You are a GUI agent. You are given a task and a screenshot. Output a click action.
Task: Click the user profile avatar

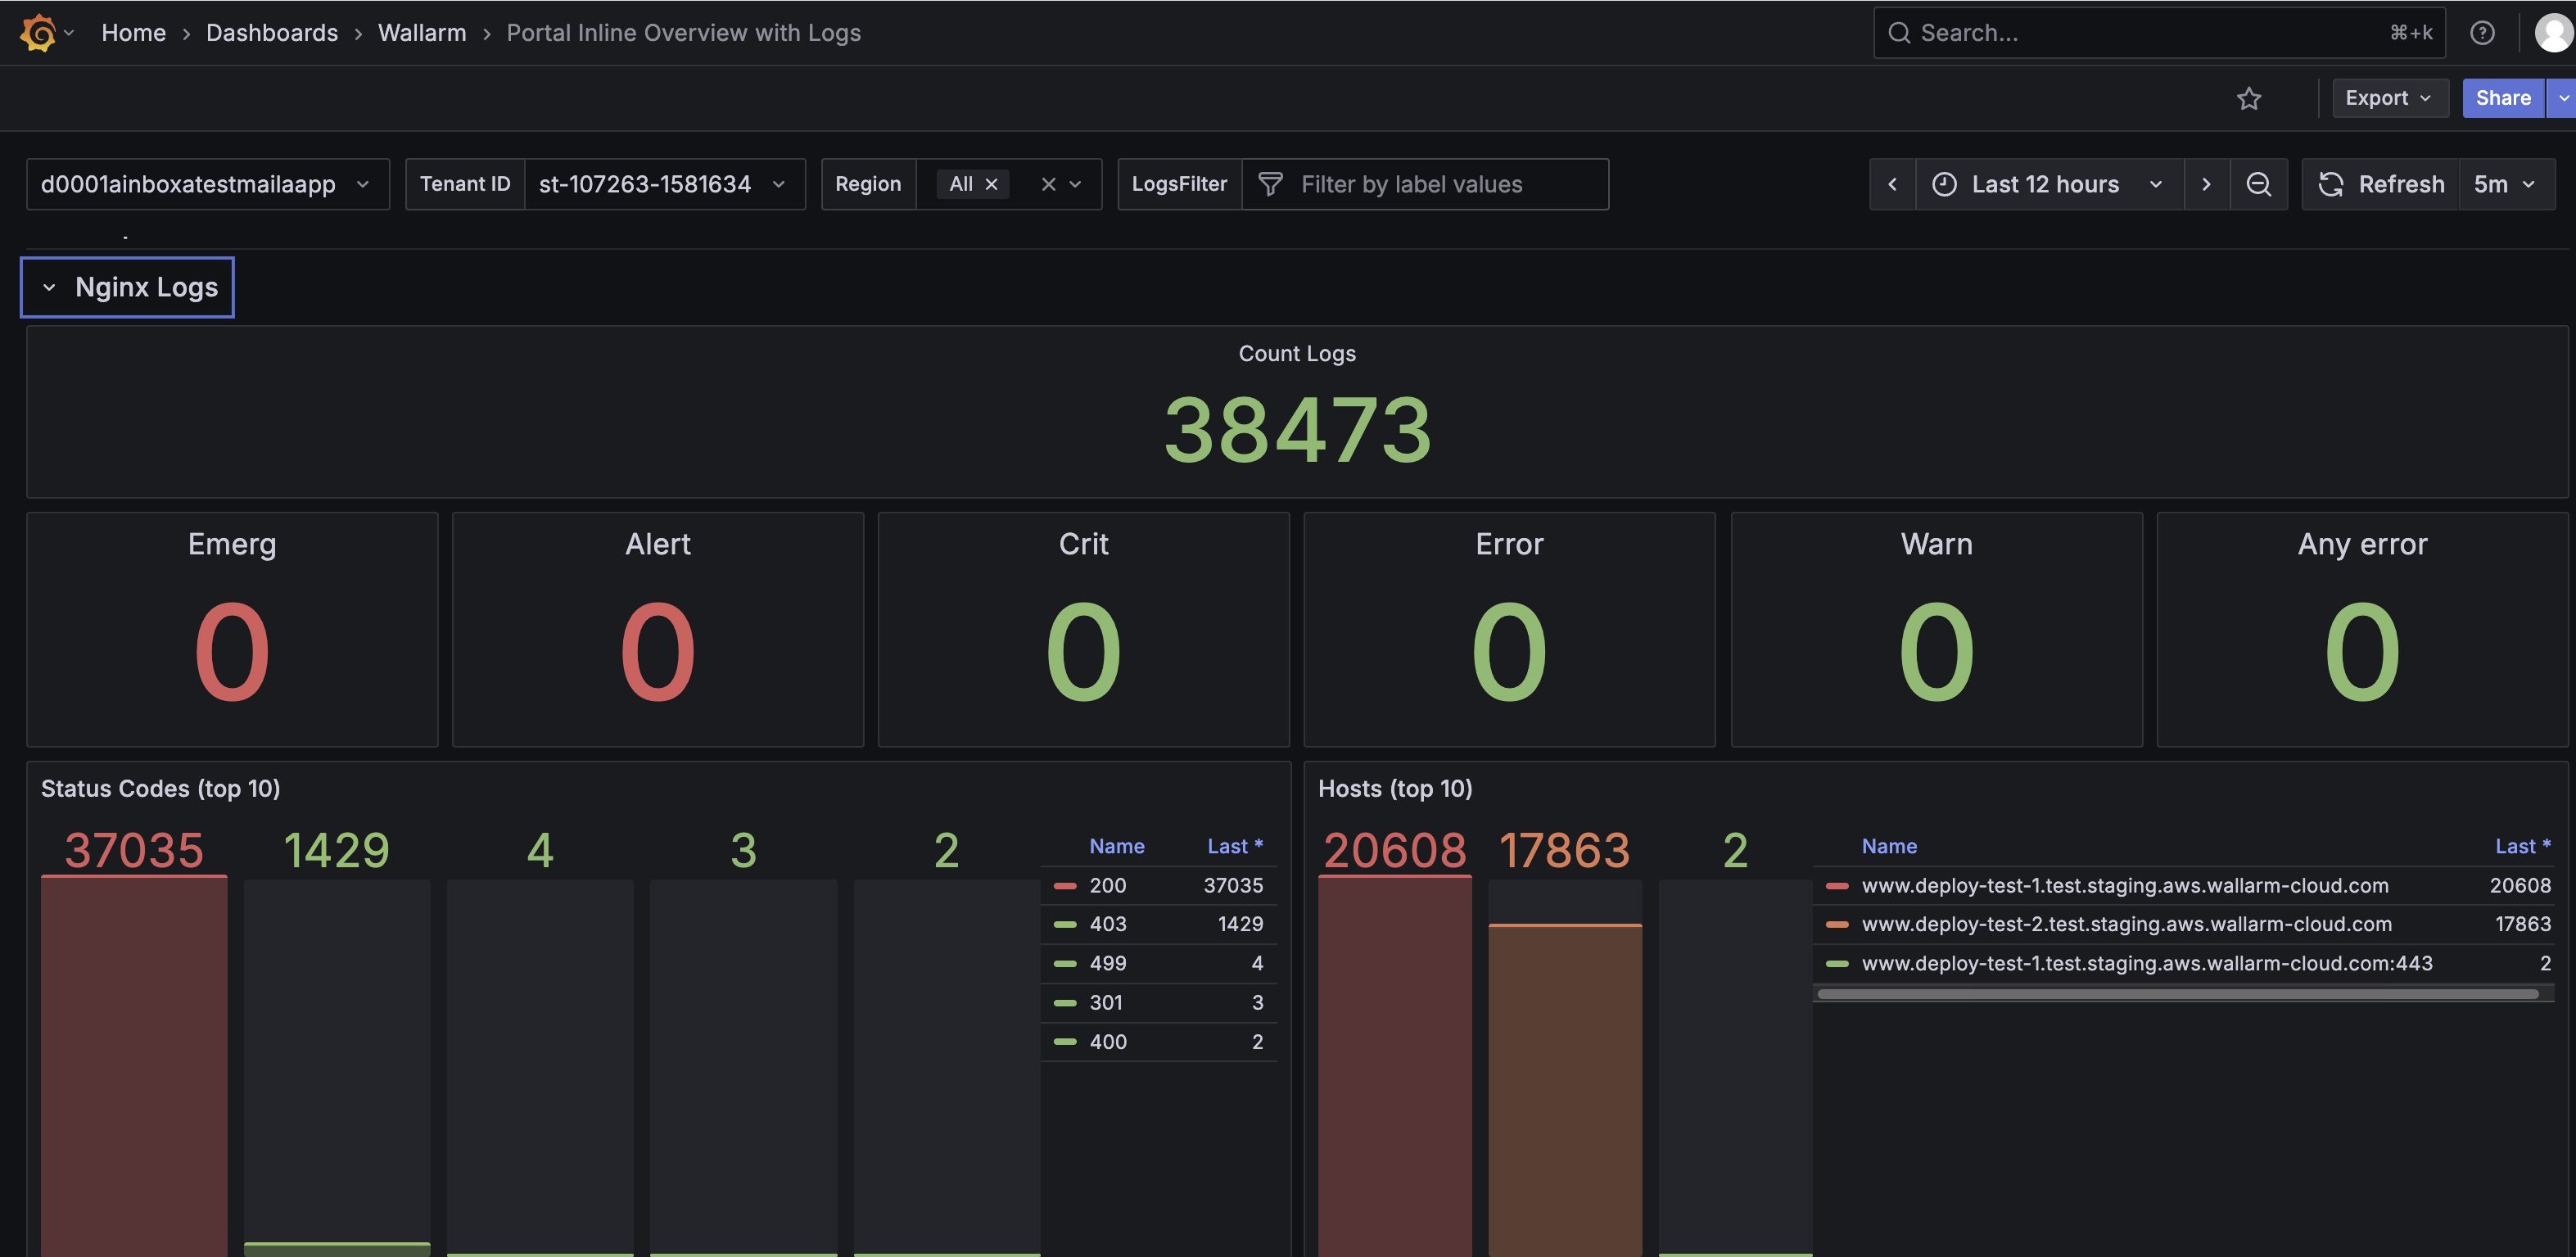[2553, 33]
